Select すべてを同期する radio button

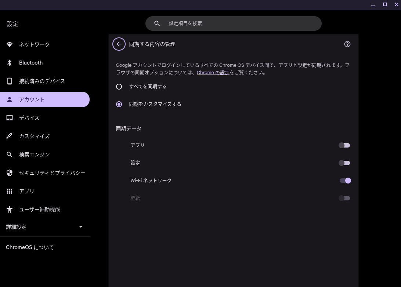(x=119, y=87)
